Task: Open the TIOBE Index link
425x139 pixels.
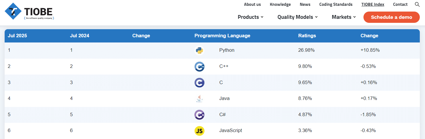Action: coord(373,4)
